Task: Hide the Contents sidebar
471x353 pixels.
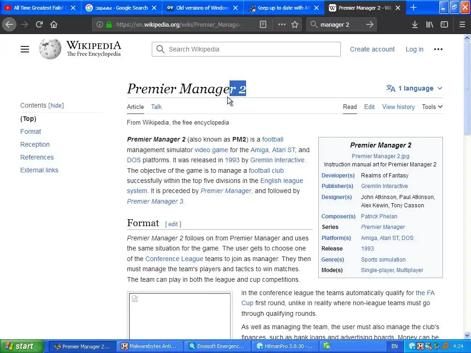Action: click(x=56, y=105)
